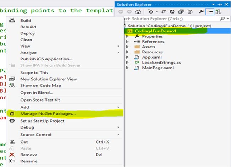Click the Pending Changes Filter clock icon
This screenshot has height=167, width=231.
coord(151,12)
